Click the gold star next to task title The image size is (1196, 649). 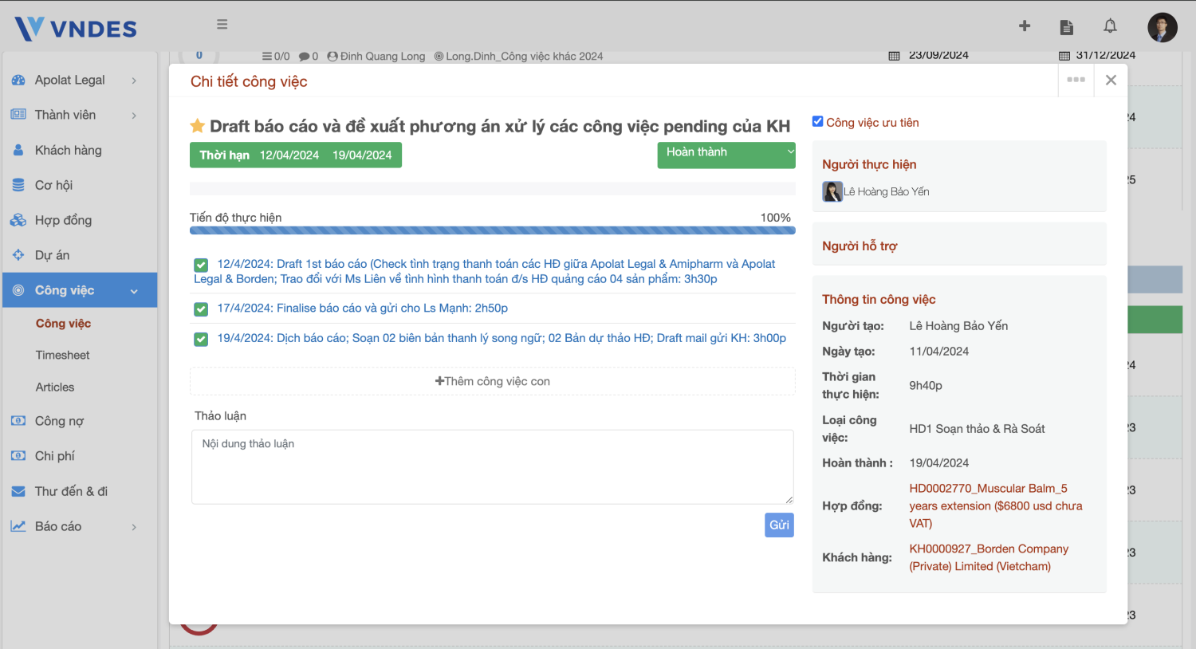[198, 126]
